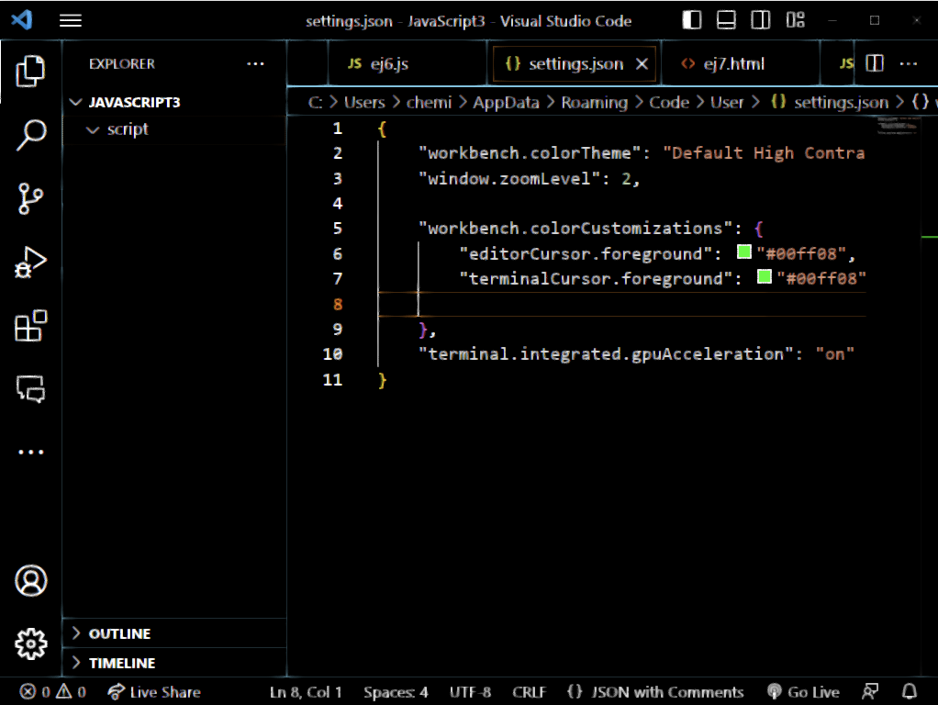Show additional activity bar views
Screen dimensions: 938x705
tap(30, 452)
